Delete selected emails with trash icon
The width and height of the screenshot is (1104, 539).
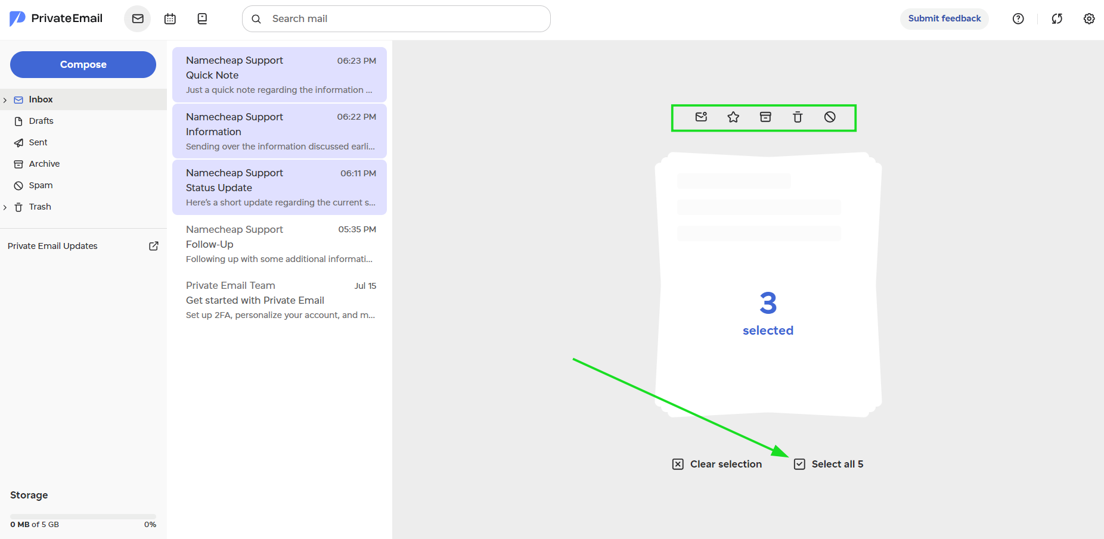coord(798,117)
